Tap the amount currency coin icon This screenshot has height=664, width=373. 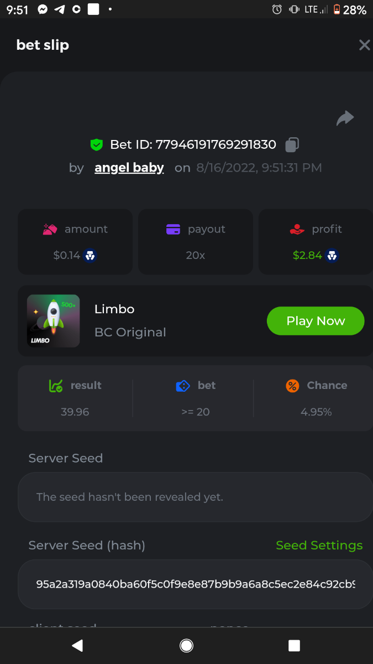pos(90,256)
